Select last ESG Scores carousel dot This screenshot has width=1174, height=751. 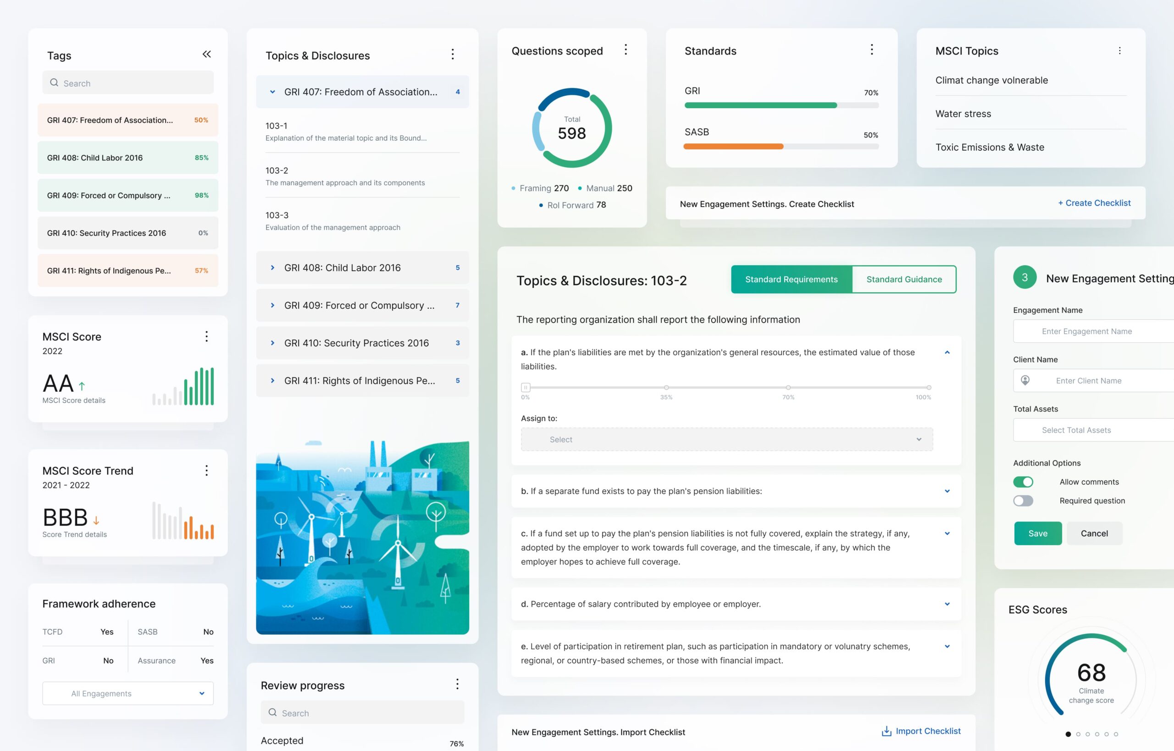pos(1116,734)
